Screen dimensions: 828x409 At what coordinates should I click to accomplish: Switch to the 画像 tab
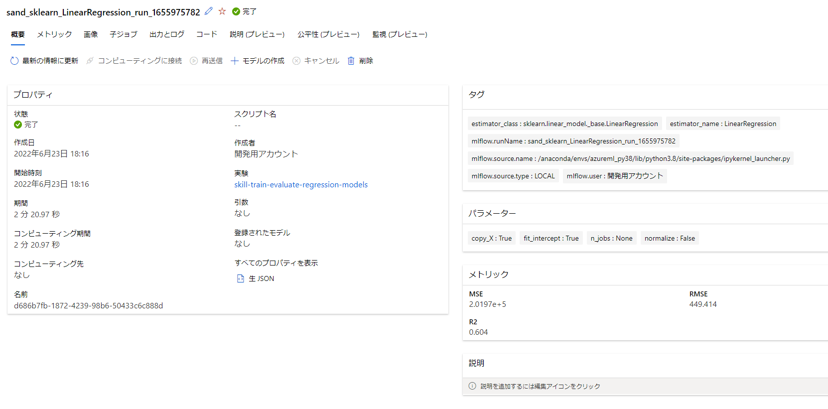point(91,34)
